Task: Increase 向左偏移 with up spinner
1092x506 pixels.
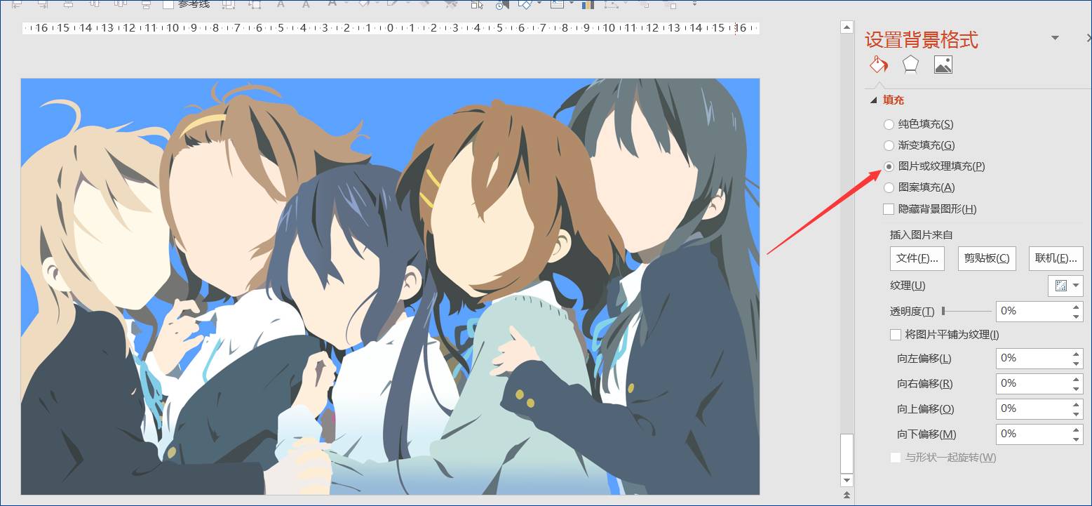Action: pos(1077,353)
